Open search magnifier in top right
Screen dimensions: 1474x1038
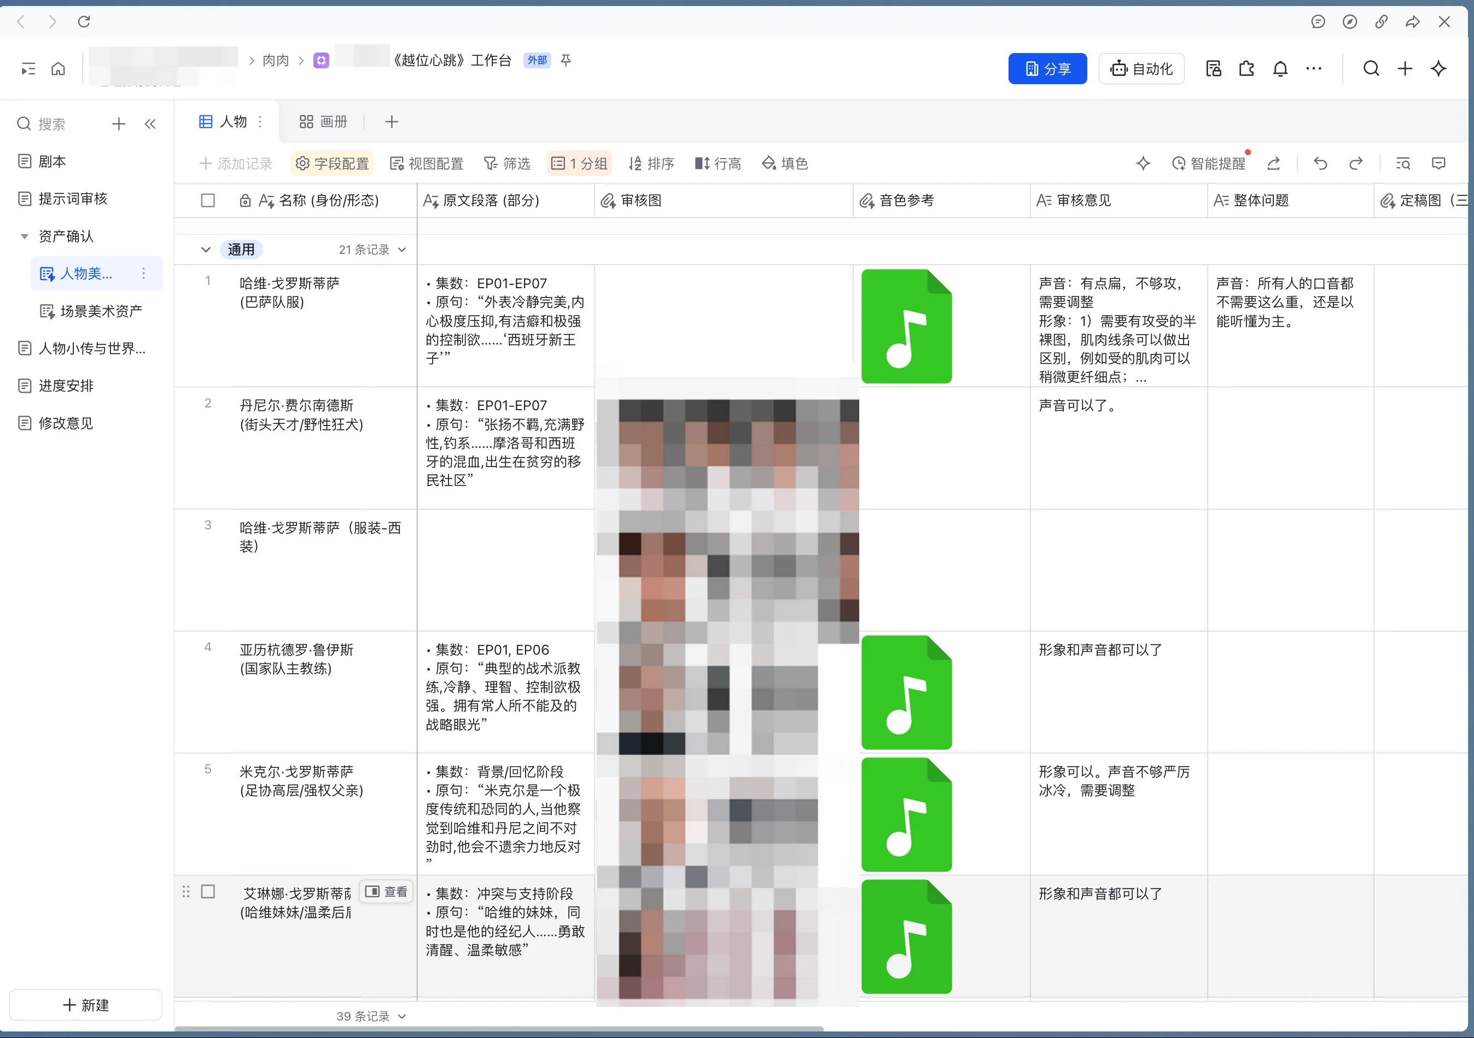coord(1371,69)
